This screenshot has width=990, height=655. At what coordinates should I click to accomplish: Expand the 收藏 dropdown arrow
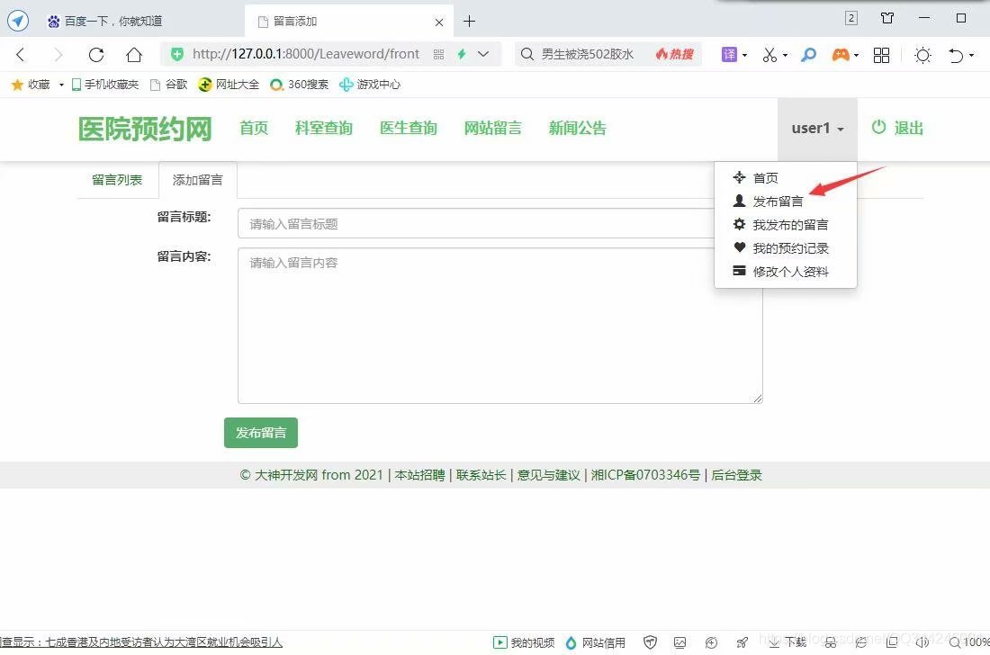click(61, 85)
